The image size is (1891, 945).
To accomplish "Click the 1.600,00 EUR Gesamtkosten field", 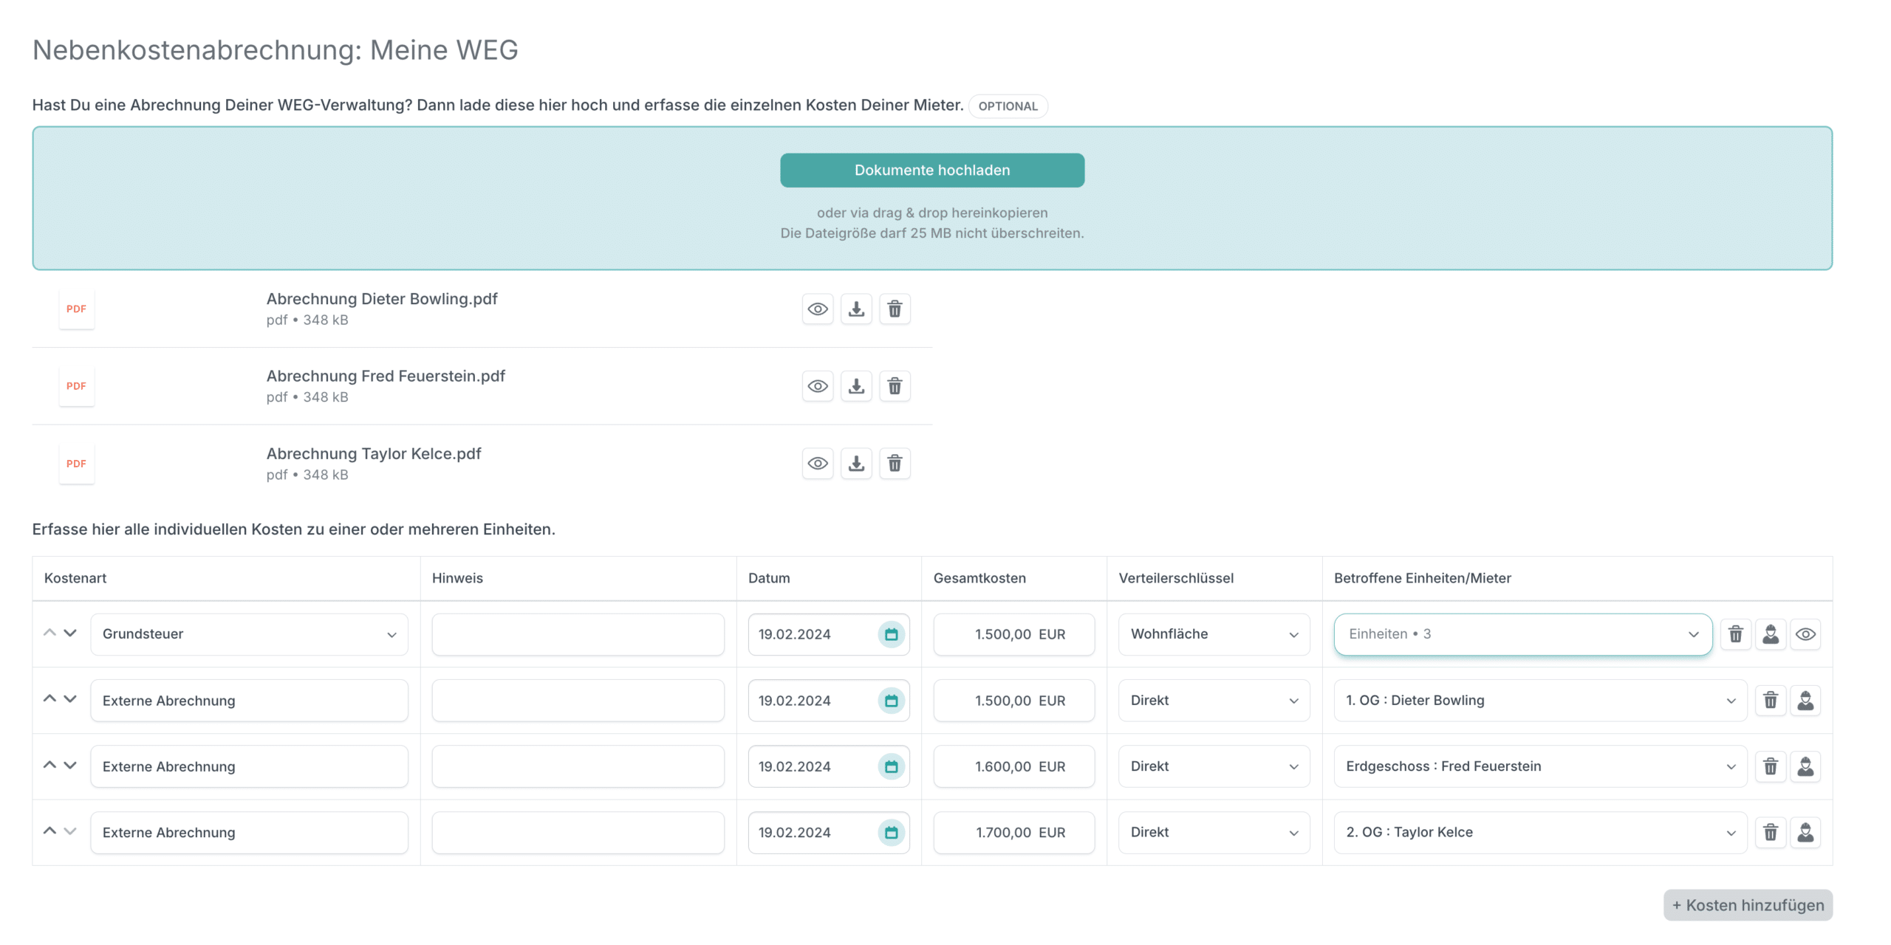I will [x=1013, y=766].
